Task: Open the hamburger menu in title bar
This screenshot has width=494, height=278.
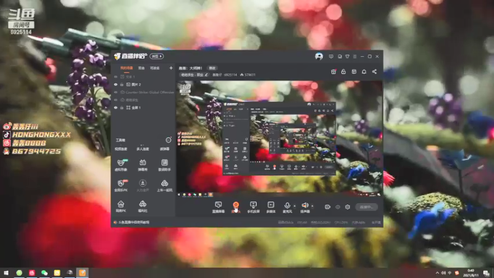Action: pyautogui.click(x=354, y=56)
